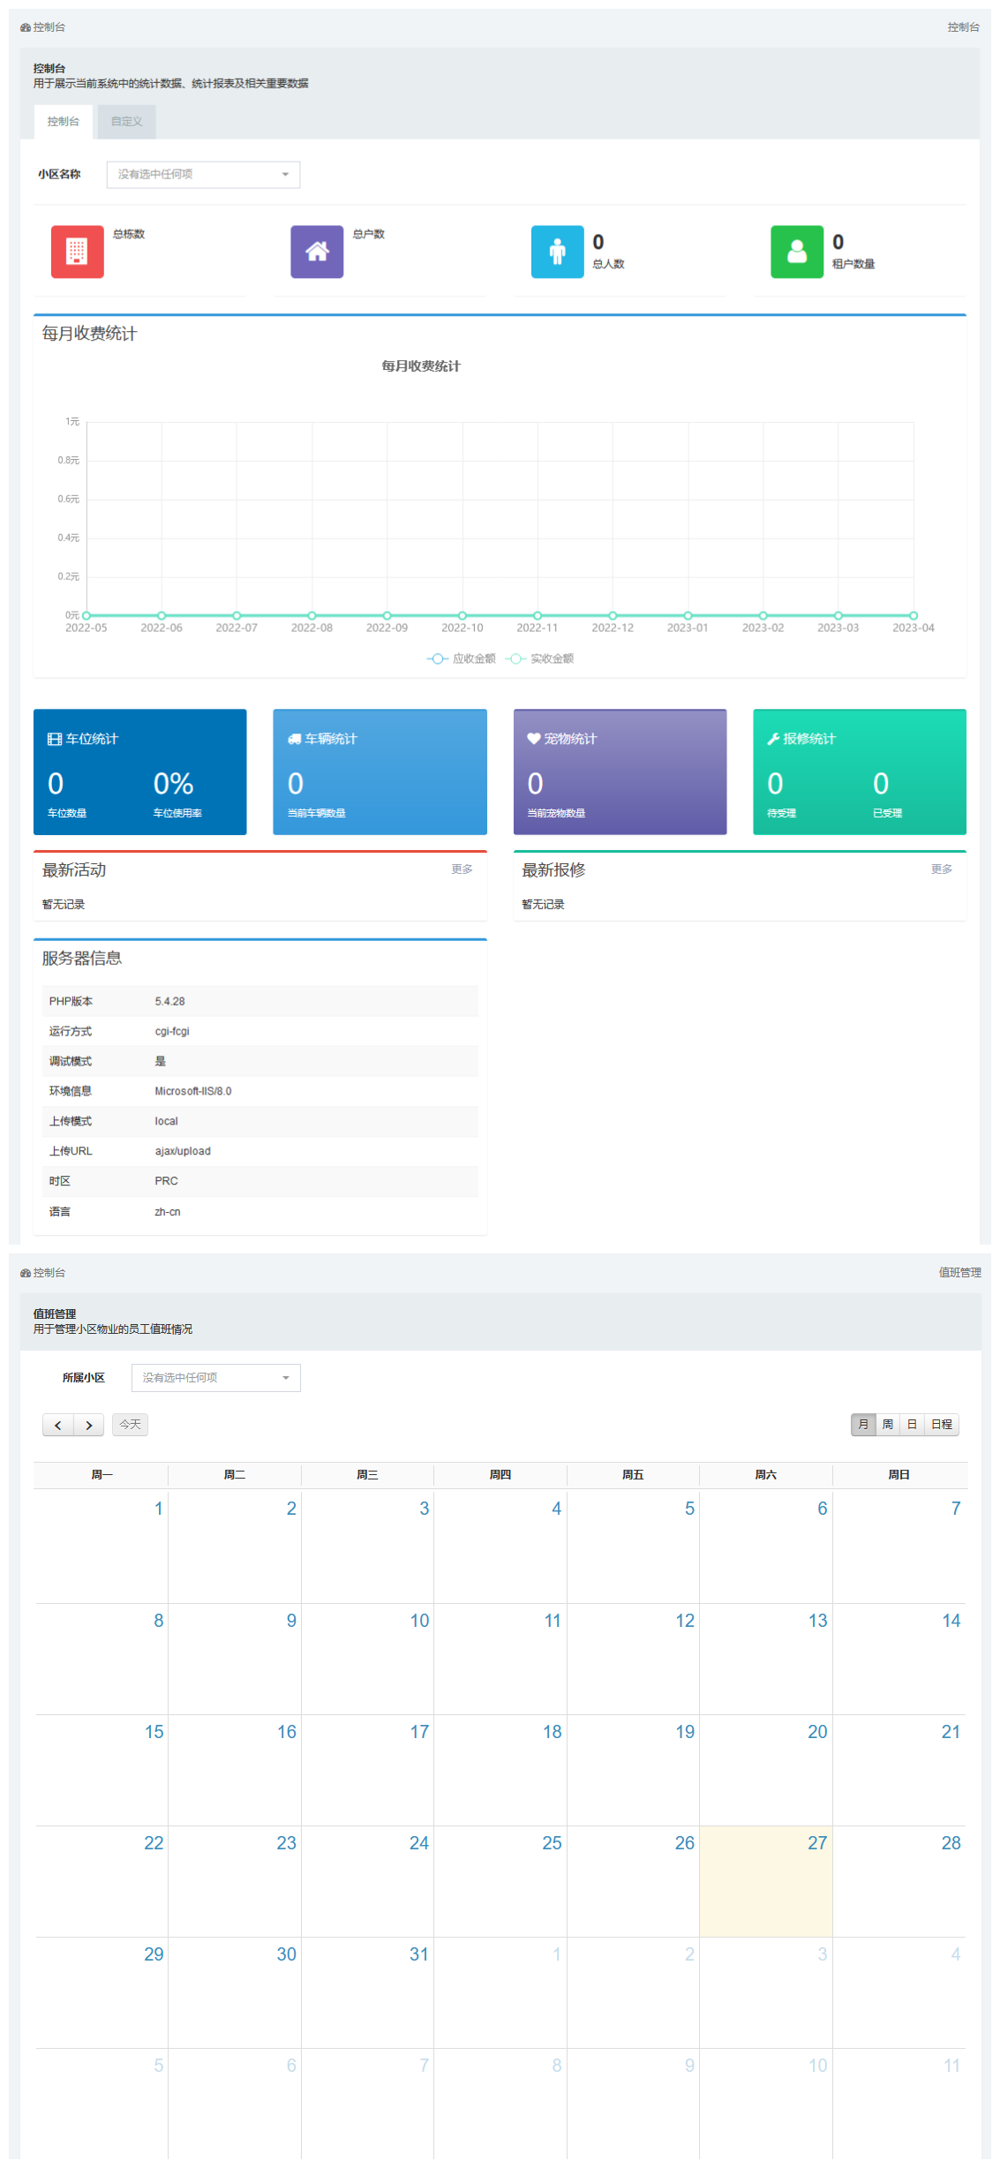This screenshot has width=1000, height=2168.
Task: Select the 日程 calendar view
Action: point(942,1425)
